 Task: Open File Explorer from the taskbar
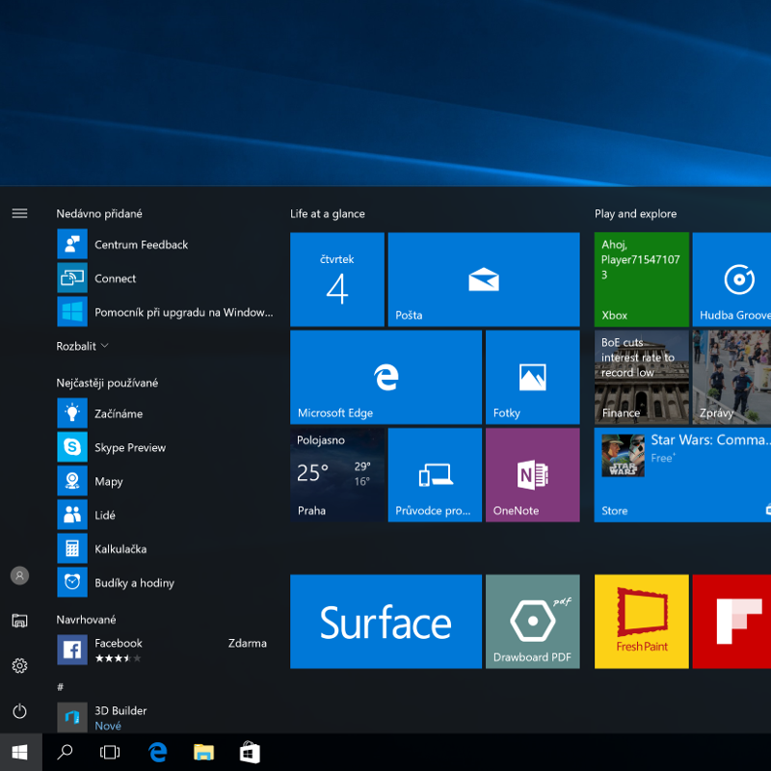point(203,753)
